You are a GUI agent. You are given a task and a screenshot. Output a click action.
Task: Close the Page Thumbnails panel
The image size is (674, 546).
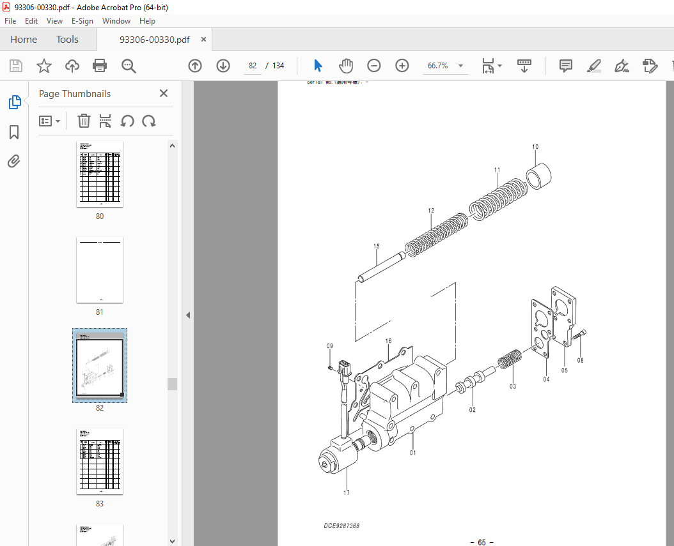coord(164,93)
